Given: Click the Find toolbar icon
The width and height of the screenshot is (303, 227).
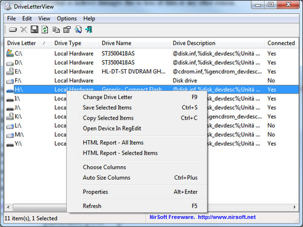Looking at the screenshot, I should tap(78, 30).
